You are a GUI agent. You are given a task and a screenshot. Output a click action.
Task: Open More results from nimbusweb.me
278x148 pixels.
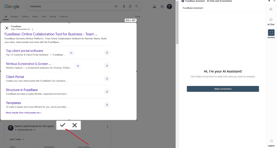24,113
